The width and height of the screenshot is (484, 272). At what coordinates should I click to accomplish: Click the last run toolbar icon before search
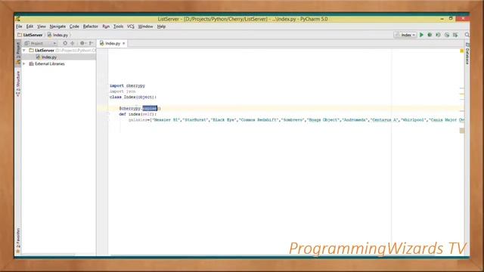[x=455, y=35]
